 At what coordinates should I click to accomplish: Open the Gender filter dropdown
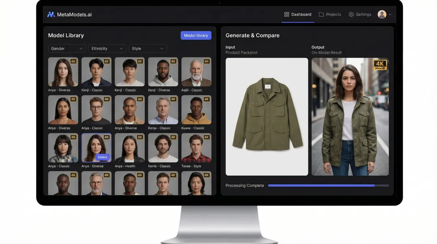pyautogui.click(x=67, y=48)
